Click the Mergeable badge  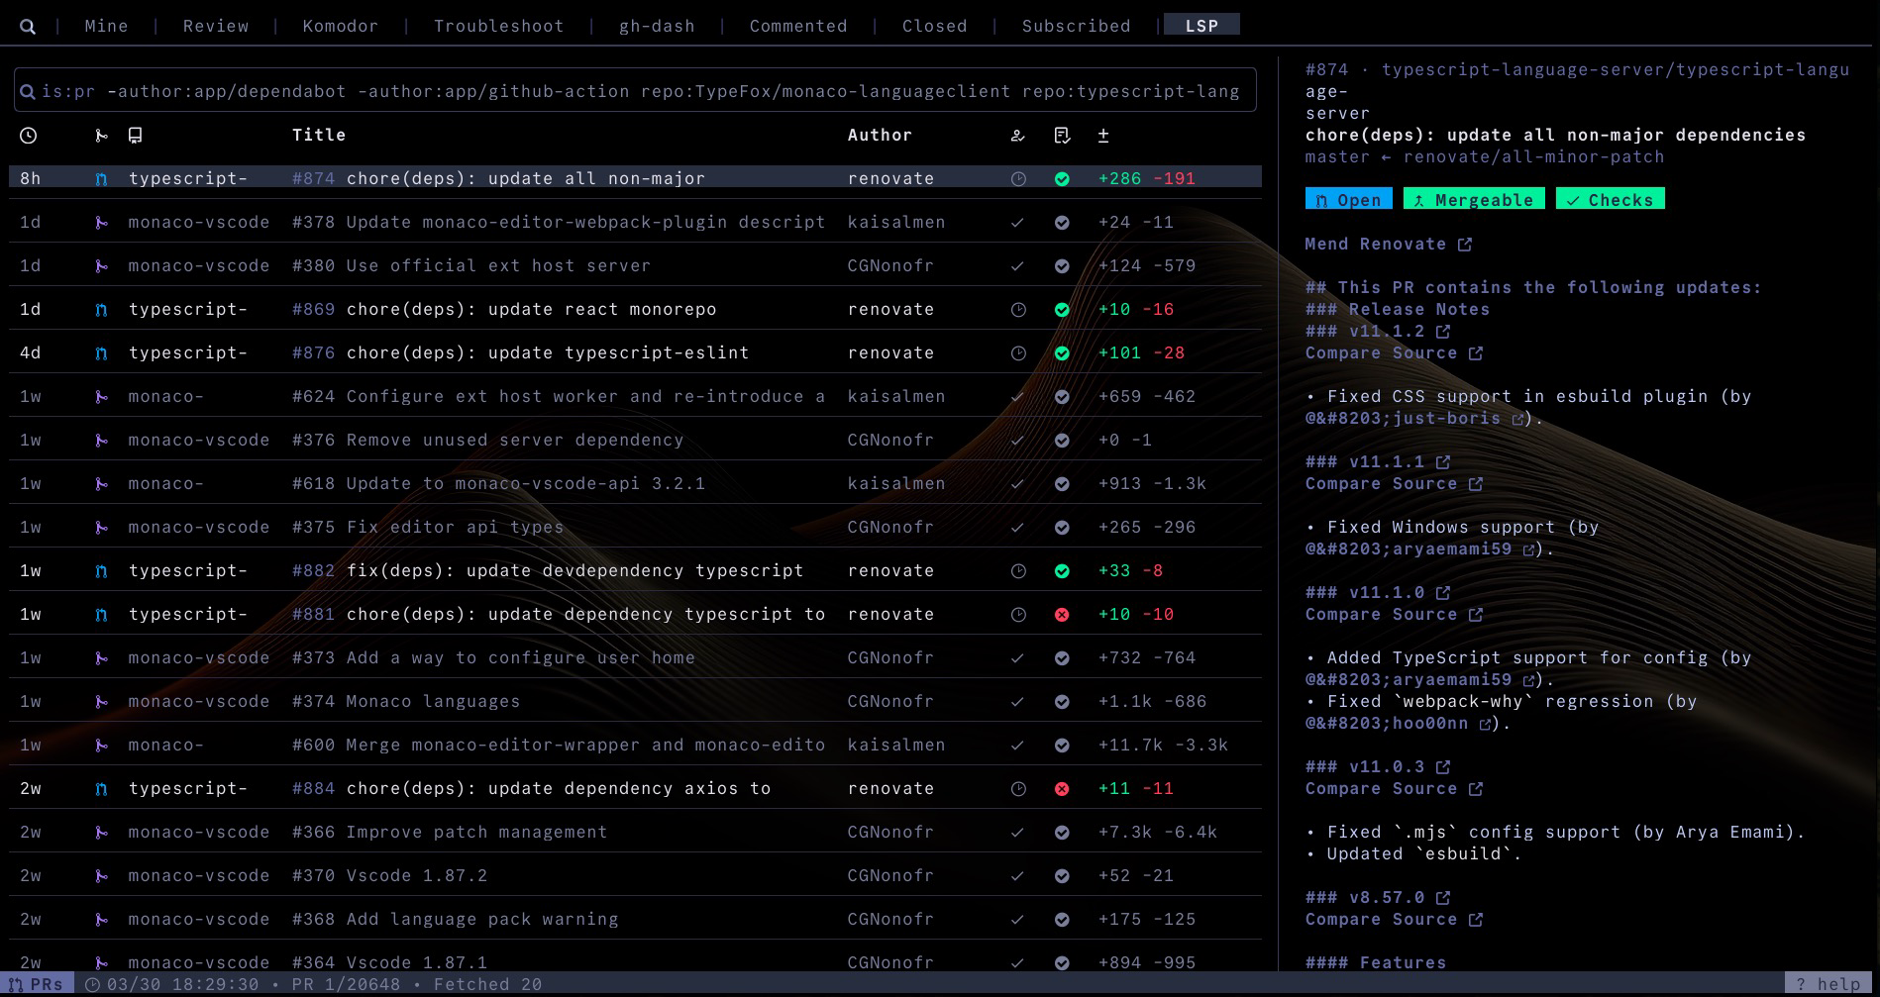1474,199
